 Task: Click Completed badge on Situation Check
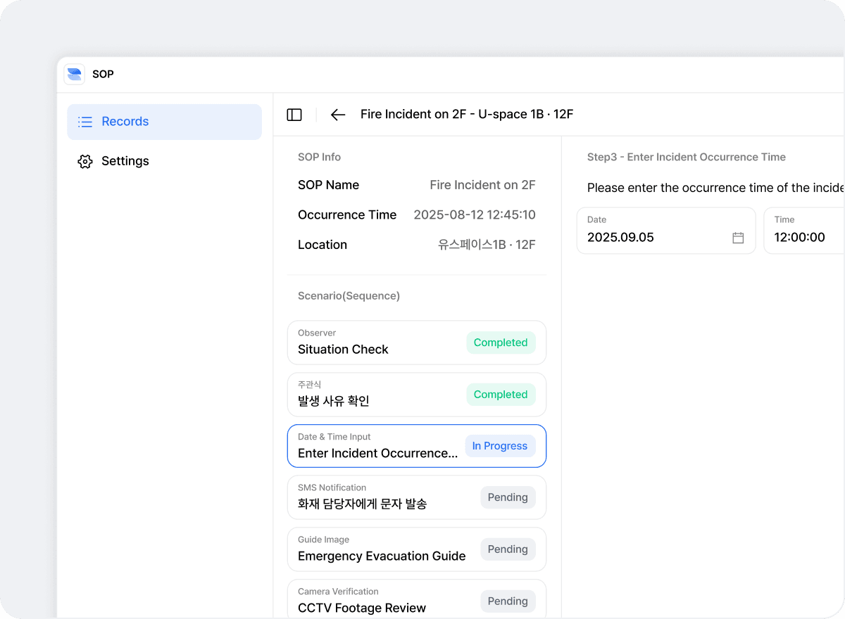point(501,343)
